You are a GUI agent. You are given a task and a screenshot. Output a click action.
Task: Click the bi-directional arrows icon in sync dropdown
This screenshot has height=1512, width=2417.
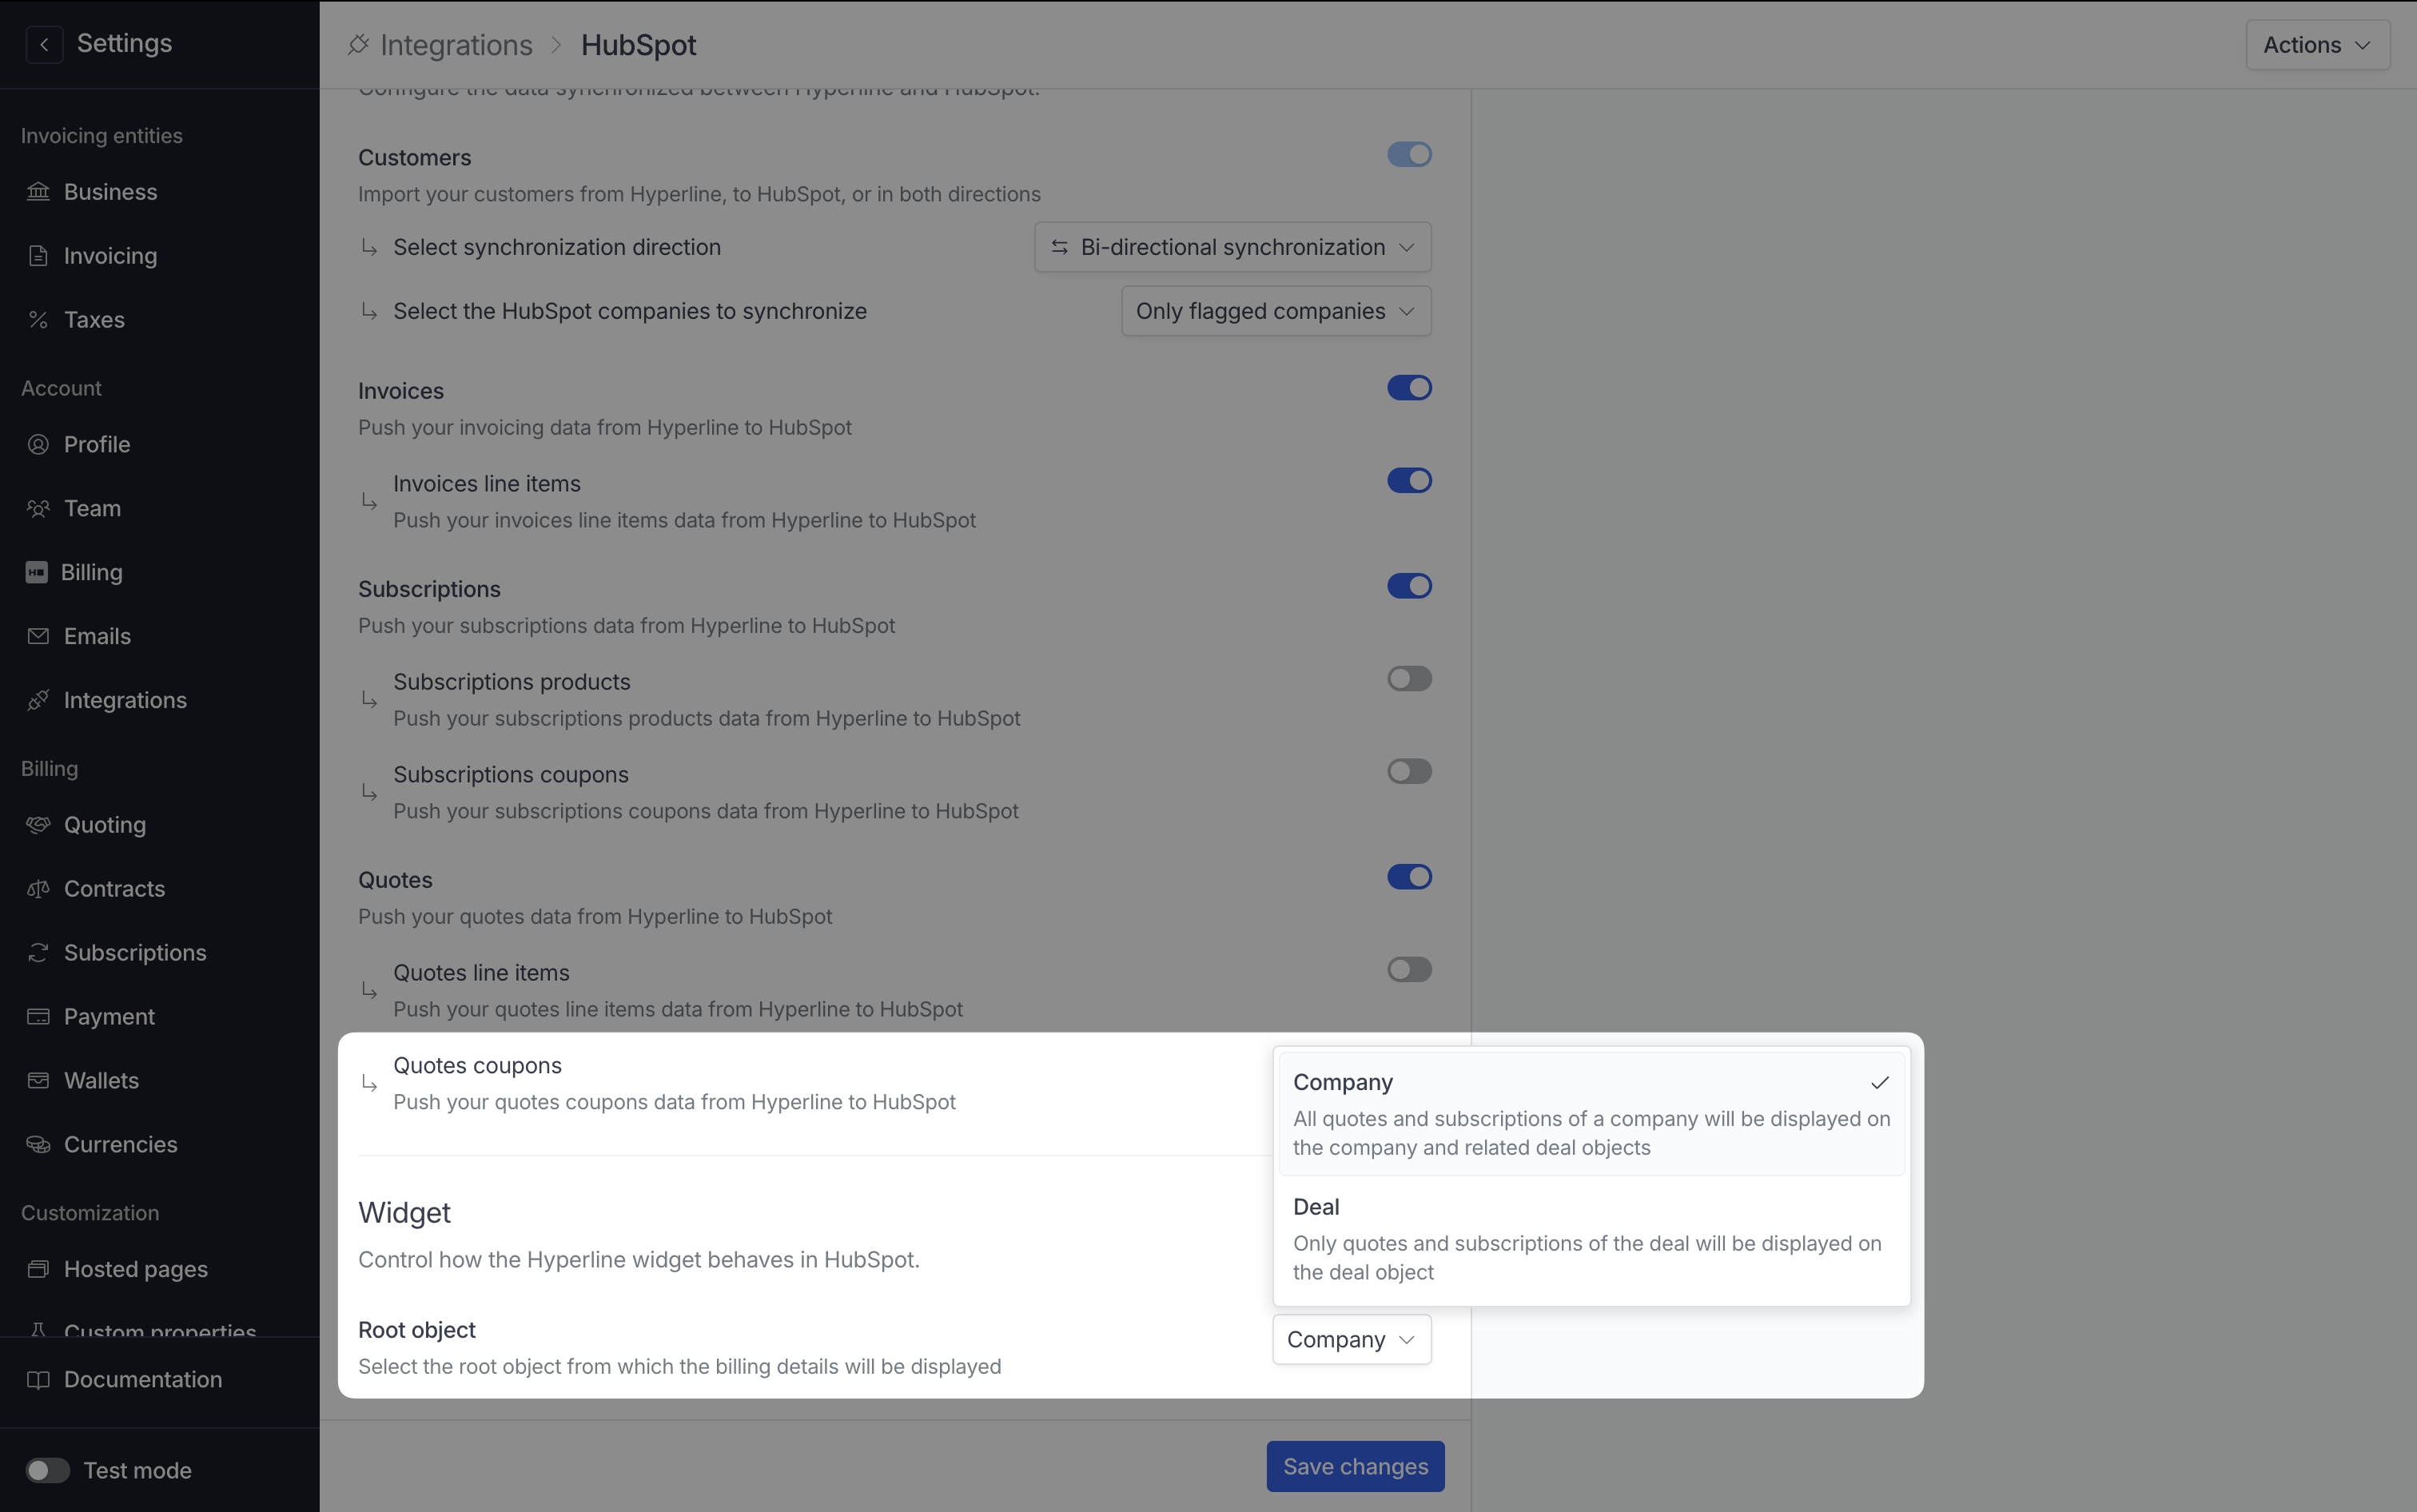(x=1059, y=247)
